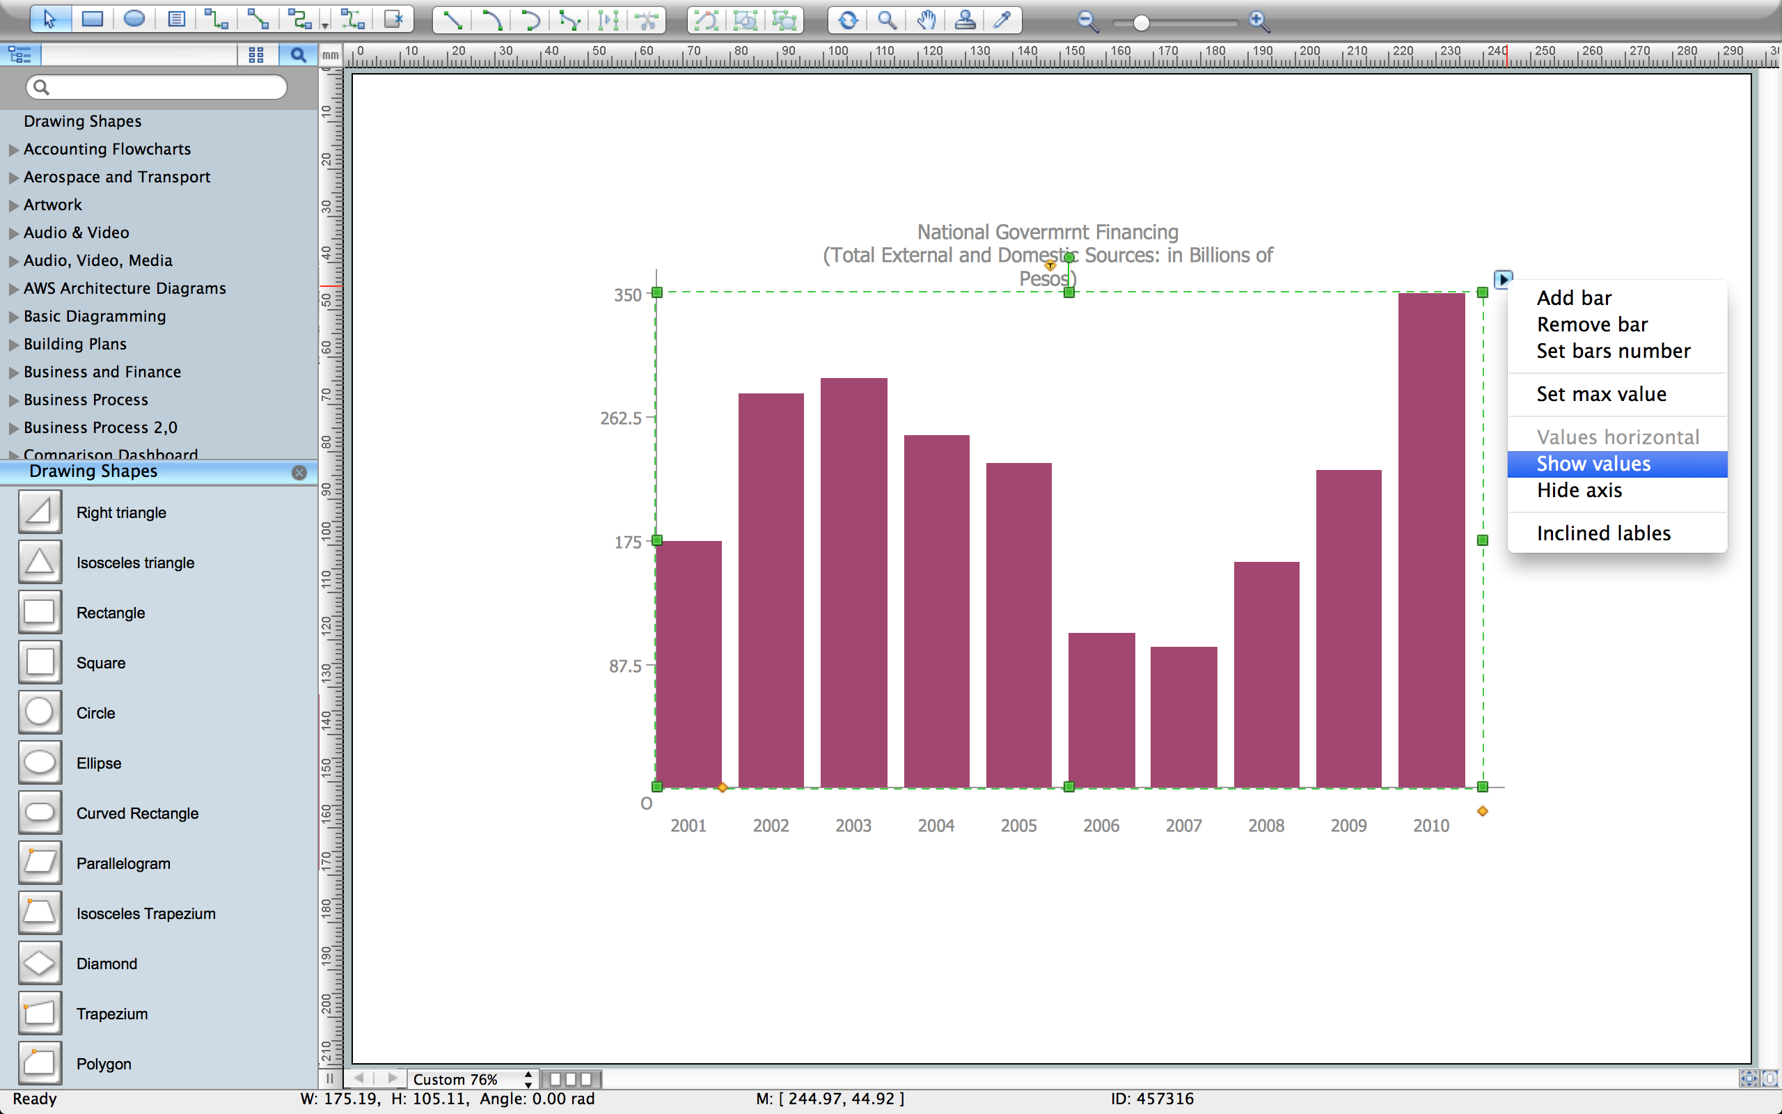Activate the hand pan tool

point(927,20)
